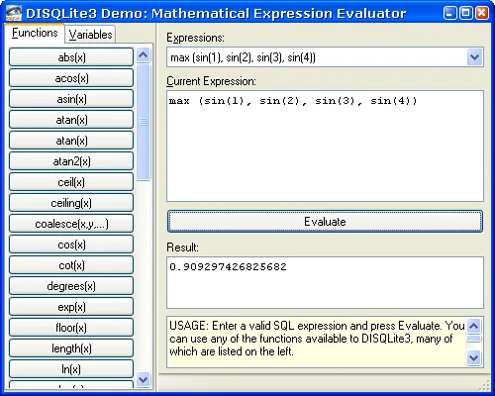Click functions list scroll up arrow
Screen dimensions: 495x396
[144, 55]
